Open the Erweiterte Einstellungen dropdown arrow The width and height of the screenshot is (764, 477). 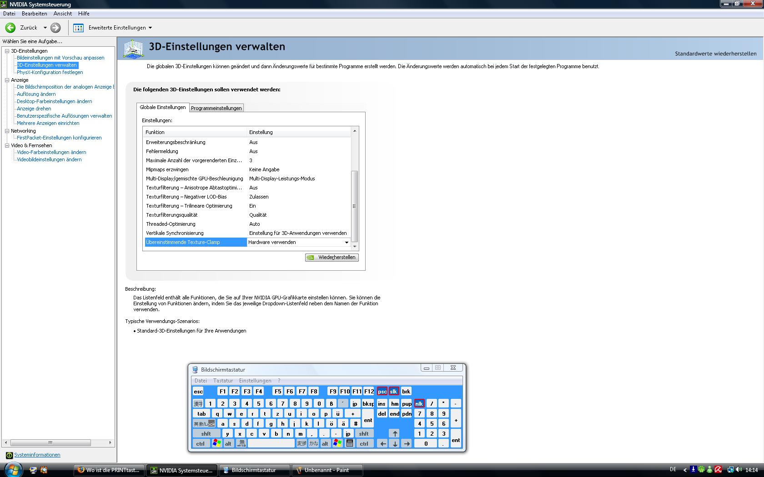(151, 28)
